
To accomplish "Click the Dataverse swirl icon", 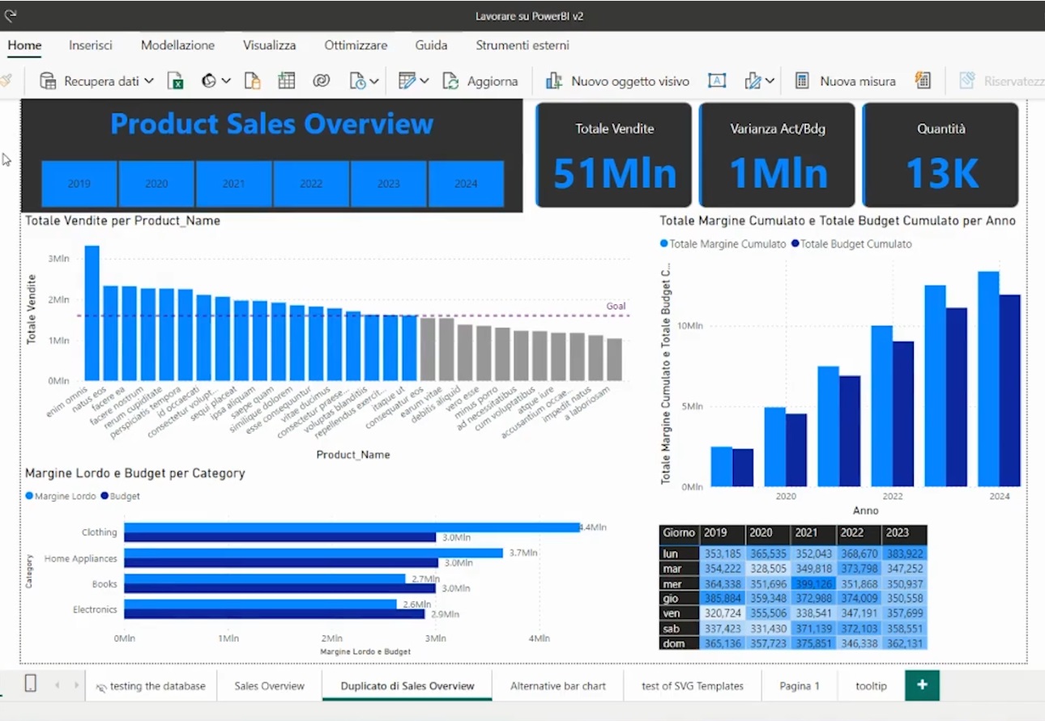I will (322, 81).
